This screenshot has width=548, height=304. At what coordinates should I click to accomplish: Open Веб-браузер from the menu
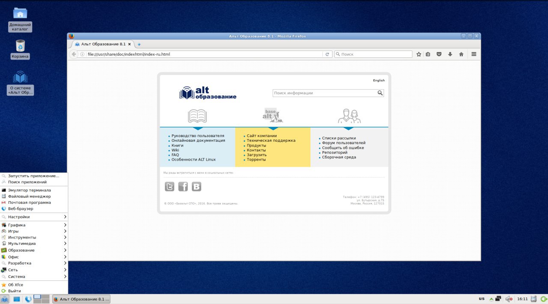click(x=34, y=209)
